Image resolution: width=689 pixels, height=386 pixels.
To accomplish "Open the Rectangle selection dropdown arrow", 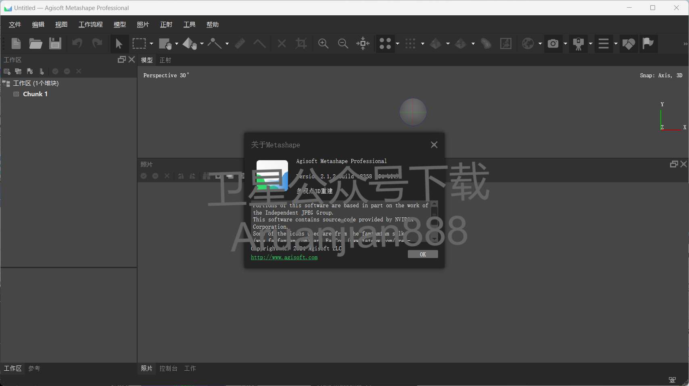I will click(x=152, y=43).
